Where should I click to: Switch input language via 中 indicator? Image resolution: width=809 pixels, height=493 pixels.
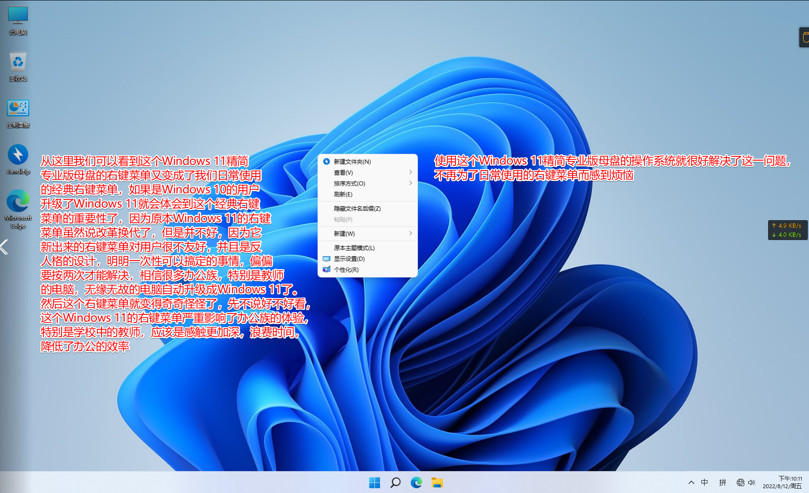point(704,483)
